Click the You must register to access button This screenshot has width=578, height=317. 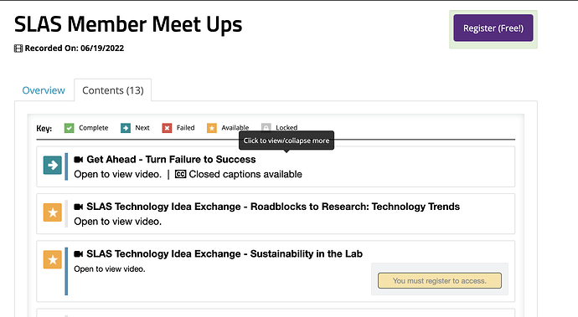[440, 280]
